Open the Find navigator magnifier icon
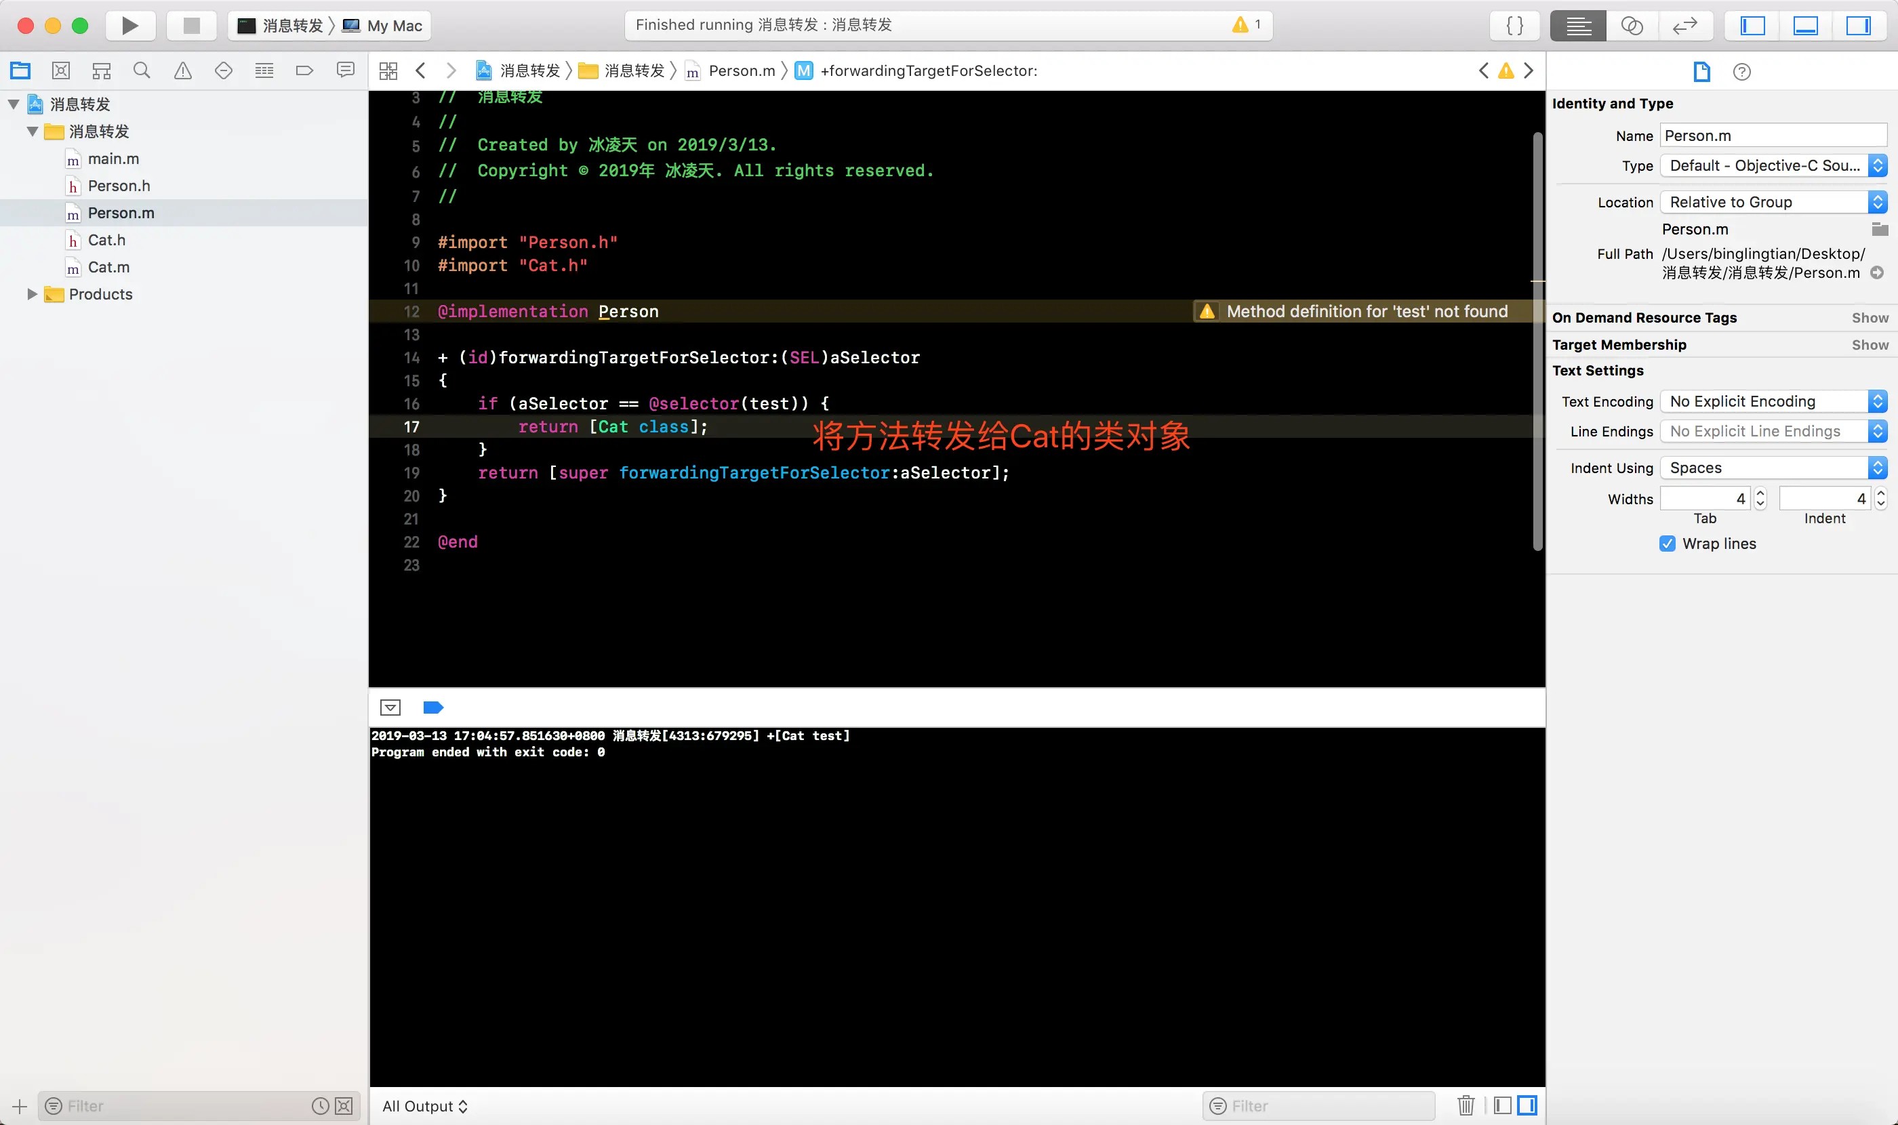 142,70
